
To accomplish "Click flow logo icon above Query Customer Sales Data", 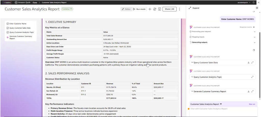I will pyautogui.click(x=191, y=57).
